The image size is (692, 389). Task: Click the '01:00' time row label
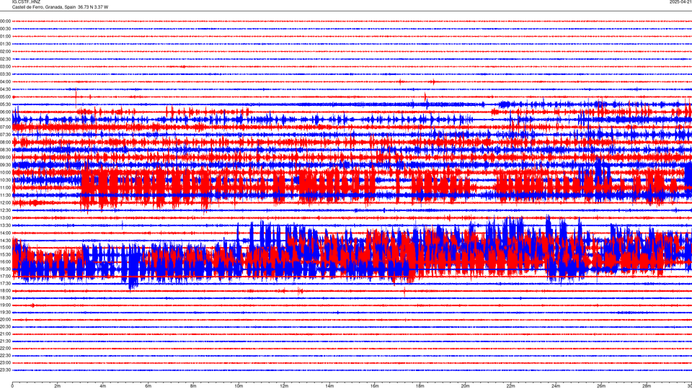pyautogui.click(x=5, y=36)
